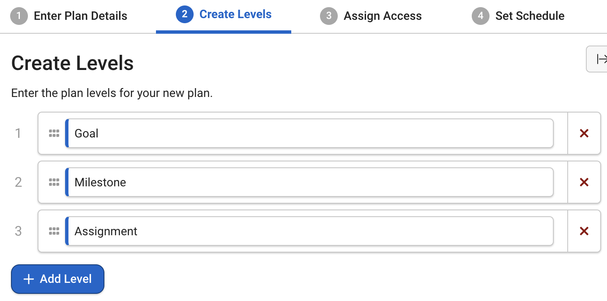Open the Set Schedule step
Viewport: 607px width, 301px height.
click(530, 16)
